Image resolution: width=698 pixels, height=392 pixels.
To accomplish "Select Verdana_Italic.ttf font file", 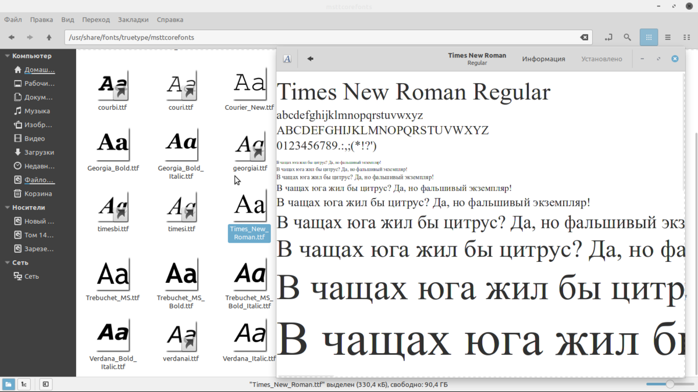I will (250, 341).
